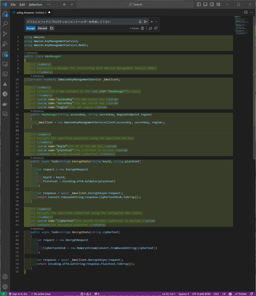Open the Manage gear icon
The width and height of the screenshot is (256, 296).
pyautogui.click(x=5, y=286)
